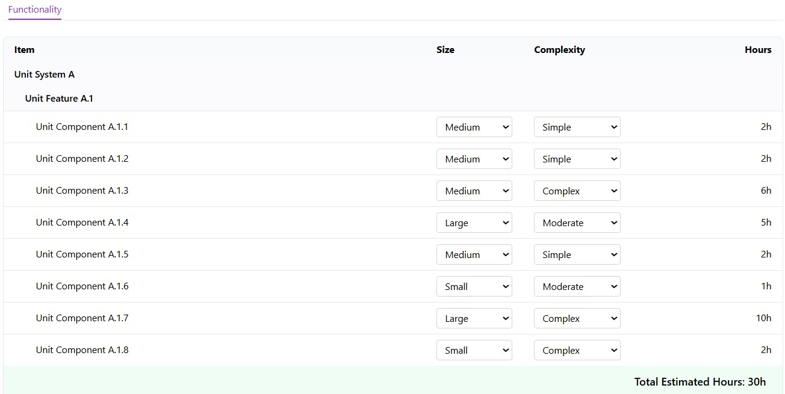Click the 2h hours value for A.1.1

(x=766, y=127)
